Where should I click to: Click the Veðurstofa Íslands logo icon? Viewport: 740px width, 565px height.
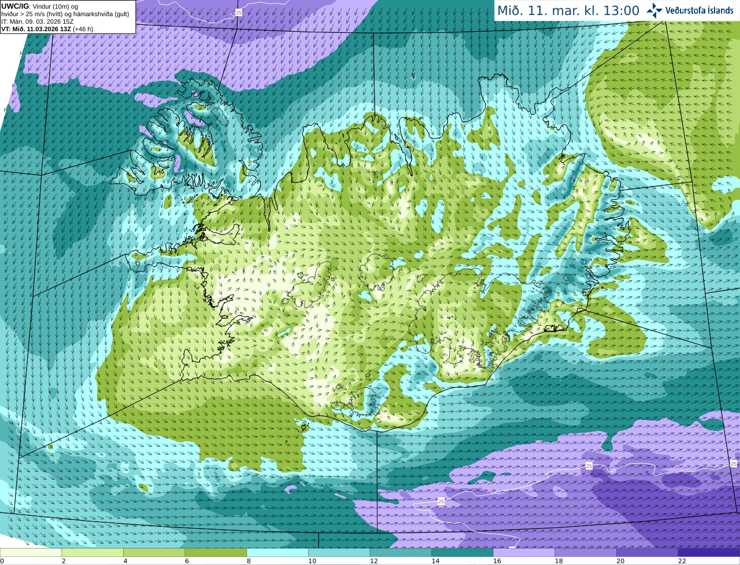click(654, 10)
